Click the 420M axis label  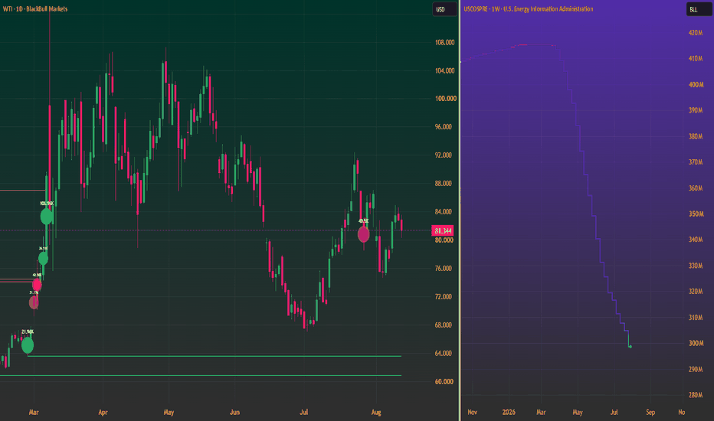tap(696, 33)
